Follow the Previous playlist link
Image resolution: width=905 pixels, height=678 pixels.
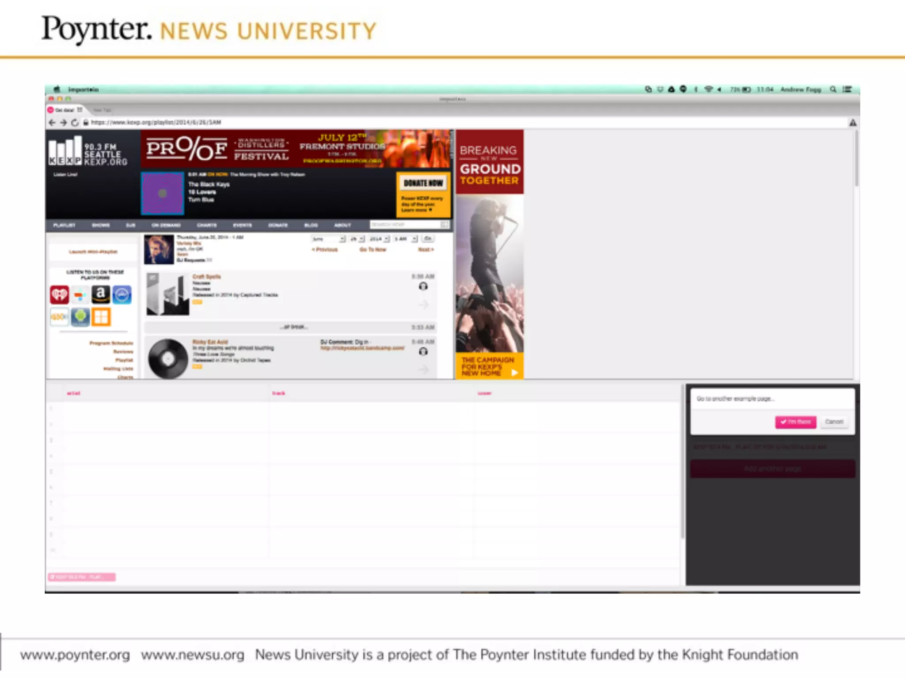(325, 250)
